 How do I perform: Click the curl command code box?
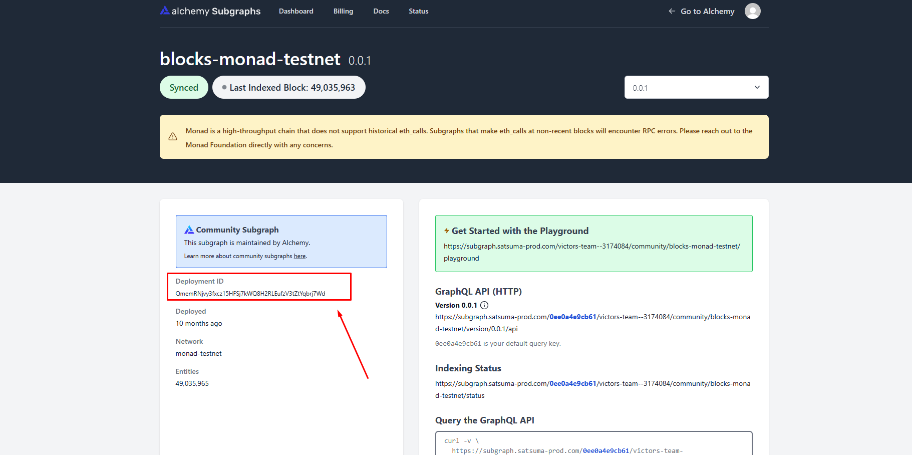coord(593,443)
